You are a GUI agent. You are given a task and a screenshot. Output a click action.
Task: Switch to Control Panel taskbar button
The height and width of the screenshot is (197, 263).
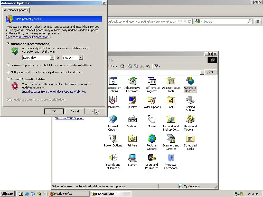111,194
